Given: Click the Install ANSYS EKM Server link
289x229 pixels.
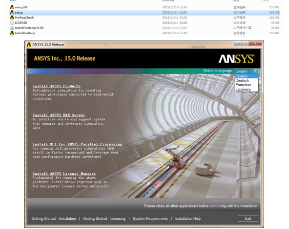Looking at the screenshot, I should [x=59, y=115].
